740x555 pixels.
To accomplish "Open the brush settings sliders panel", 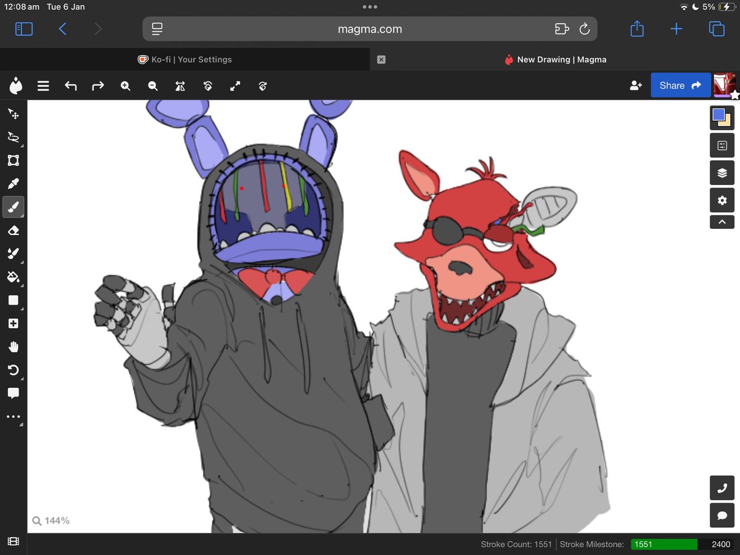I will [x=722, y=146].
